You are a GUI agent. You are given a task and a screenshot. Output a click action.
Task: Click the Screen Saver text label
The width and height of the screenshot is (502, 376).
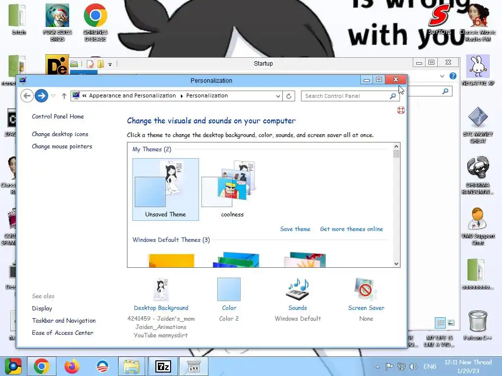366,307
